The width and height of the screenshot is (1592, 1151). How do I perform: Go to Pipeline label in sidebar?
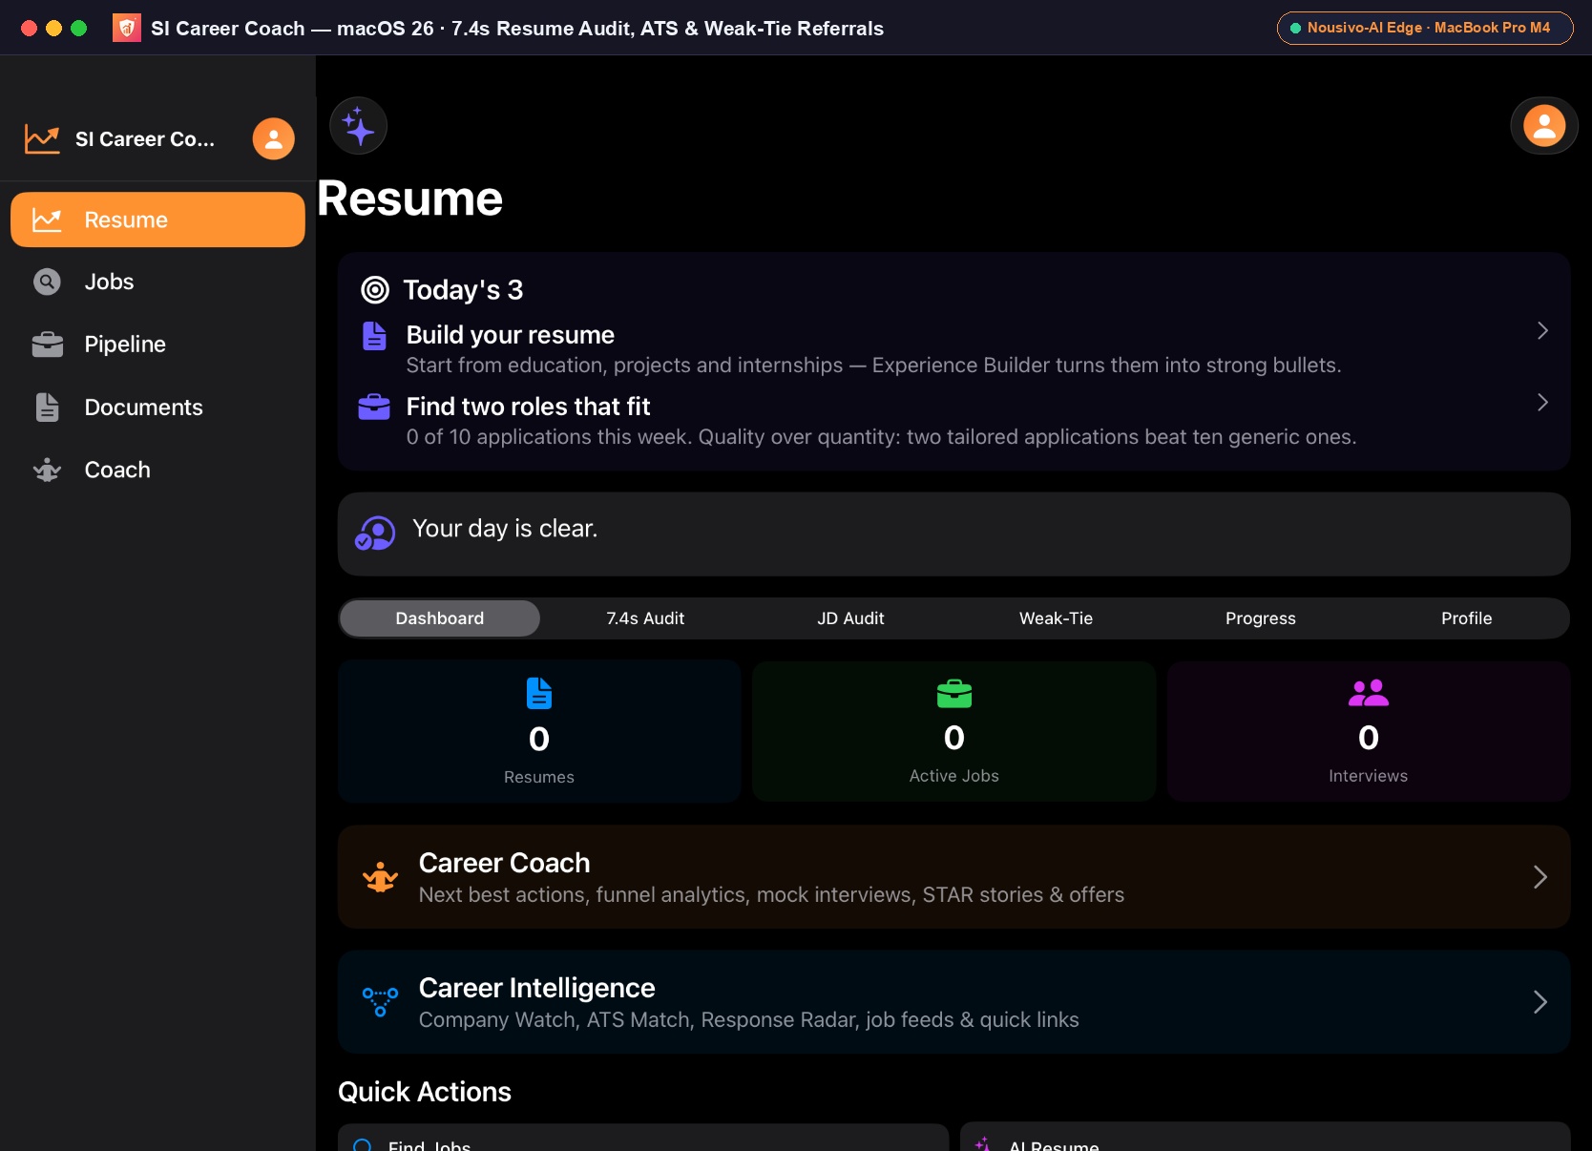pyautogui.click(x=125, y=345)
